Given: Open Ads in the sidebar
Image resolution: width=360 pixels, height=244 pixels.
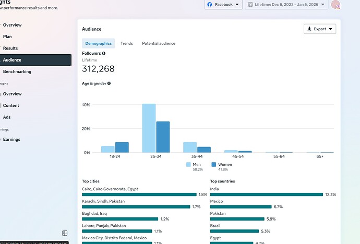Looking at the screenshot, I should tap(7, 117).
